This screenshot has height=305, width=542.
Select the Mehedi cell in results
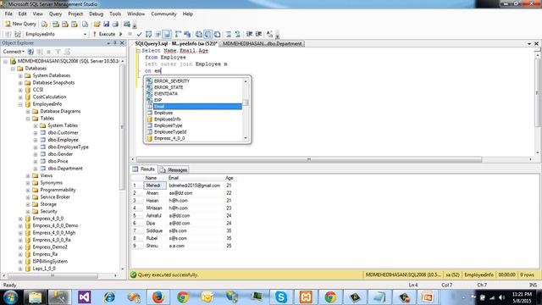pos(154,186)
